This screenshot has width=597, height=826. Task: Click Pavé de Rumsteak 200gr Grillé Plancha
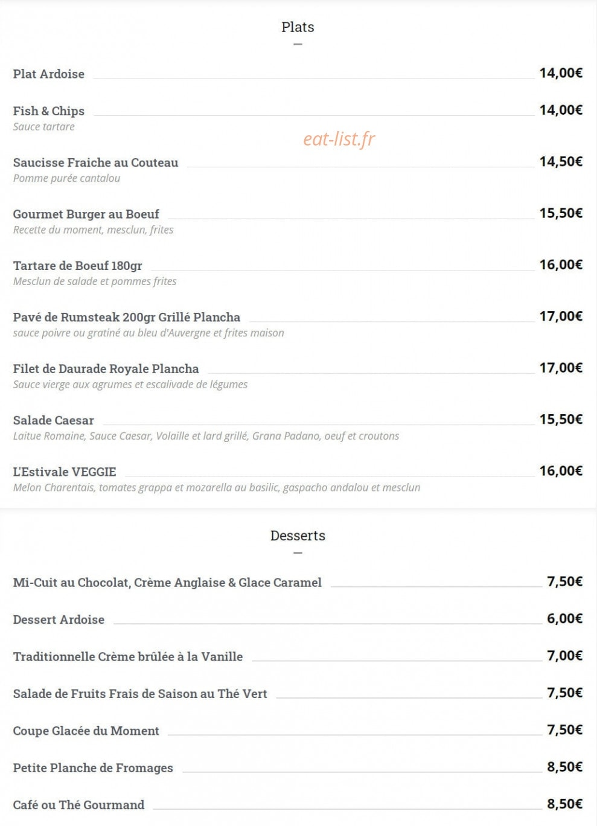[x=127, y=317]
